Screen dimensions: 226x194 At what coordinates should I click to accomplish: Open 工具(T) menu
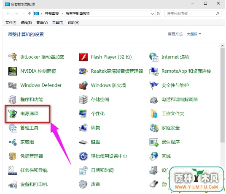[x=58, y=22]
